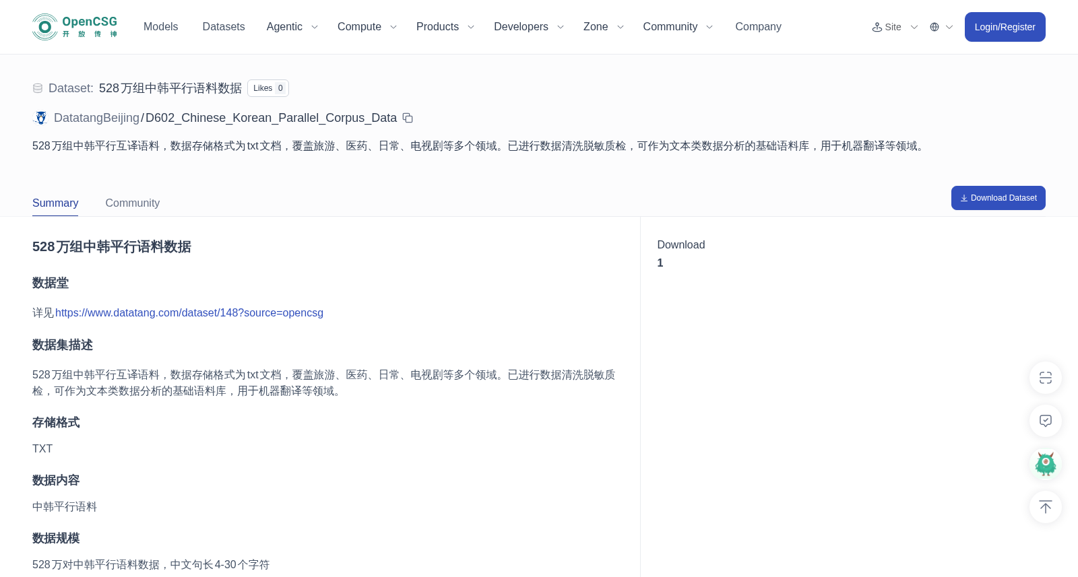The image size is (1078, 577).
Task: Jump back to top with arrow button
Action: [1046, 507]
